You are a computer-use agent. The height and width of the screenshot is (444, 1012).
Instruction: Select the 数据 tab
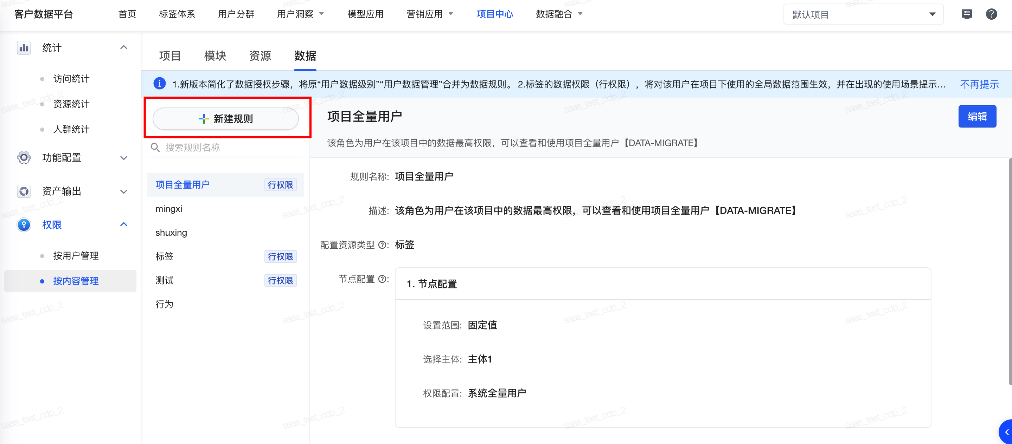coord(305,56)
